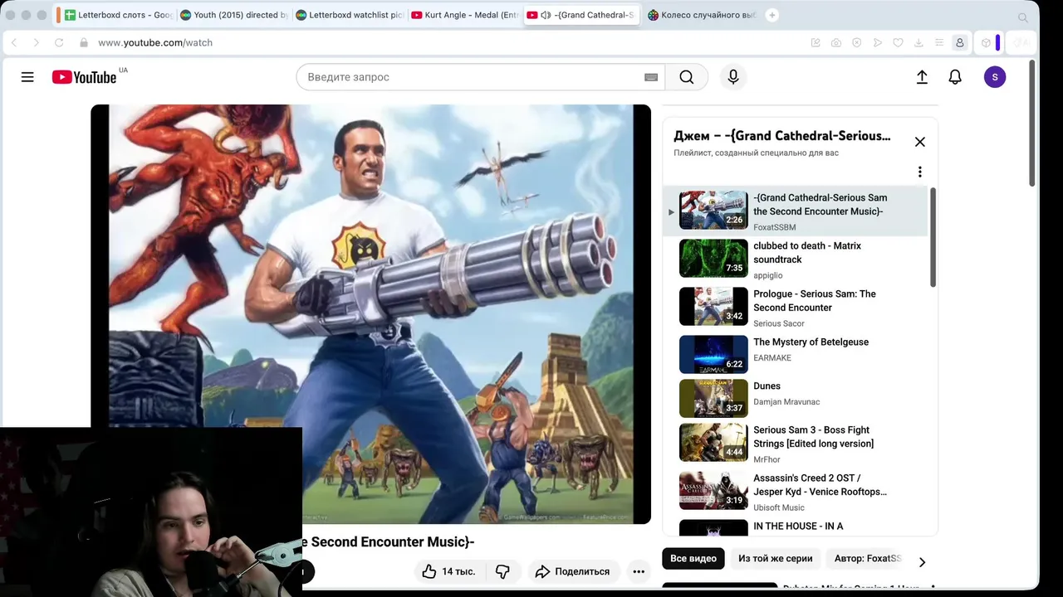The width and height of the screenshot is (1063, 597).
Task: Open browser downloads icon
Action: (x=918, y=42)
